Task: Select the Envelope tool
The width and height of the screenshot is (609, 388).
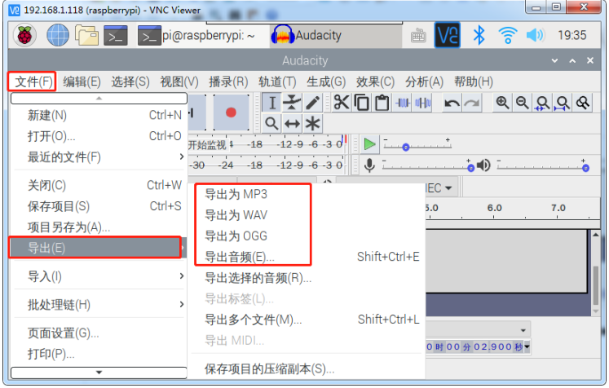Action: 293,102
